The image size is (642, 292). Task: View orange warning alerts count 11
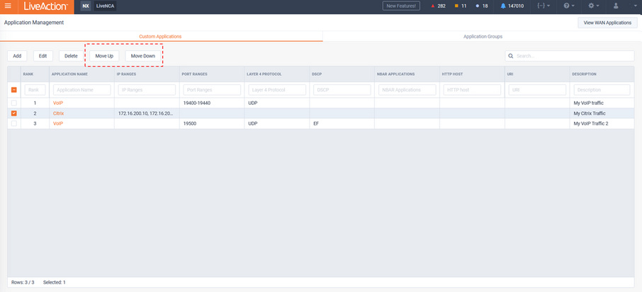click(x=461, y=6)
